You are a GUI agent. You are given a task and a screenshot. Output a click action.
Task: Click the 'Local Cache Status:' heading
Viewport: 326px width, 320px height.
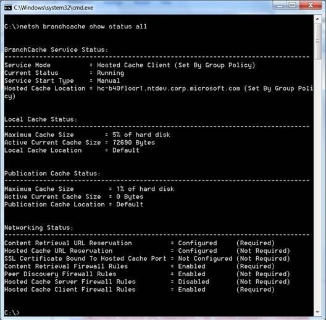tap(41, 119)
